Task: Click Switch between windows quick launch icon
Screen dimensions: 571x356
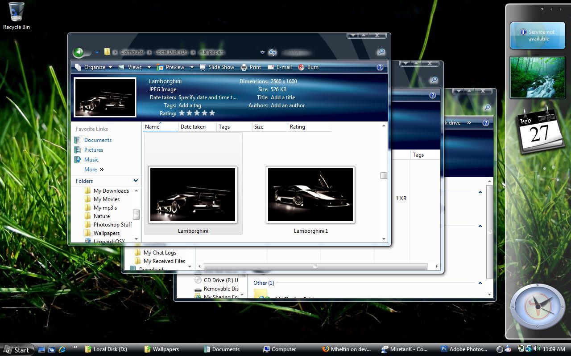Action: pos(52,349)
